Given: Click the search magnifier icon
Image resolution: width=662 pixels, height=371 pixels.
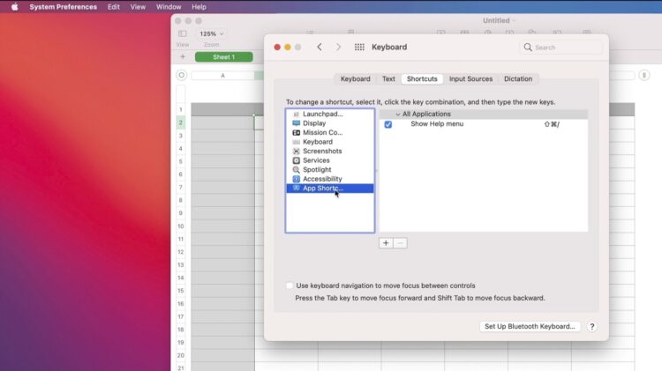Looking at the screenshot, I should click(x=528, y=48).
